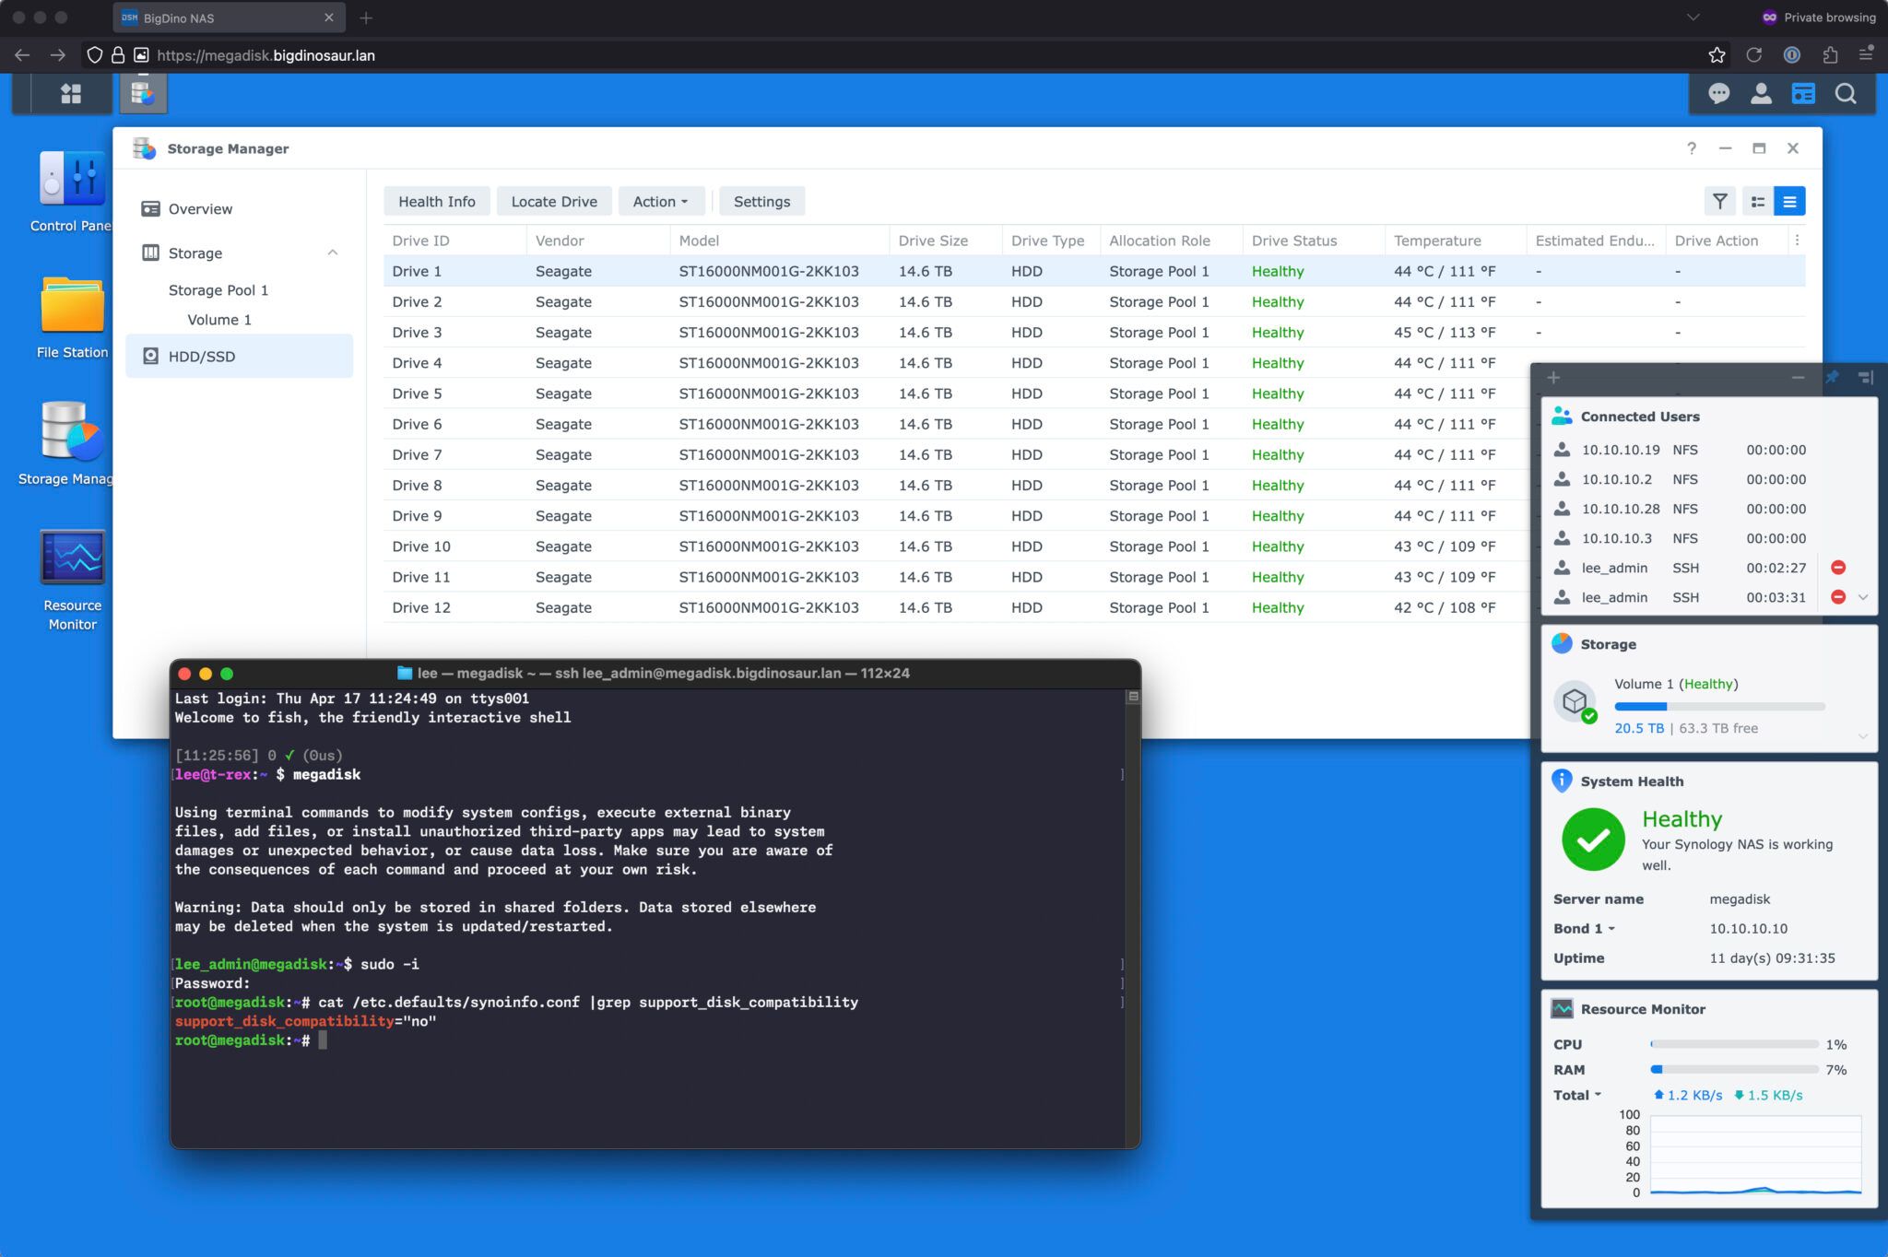Select the Drive 7 row

956,454
